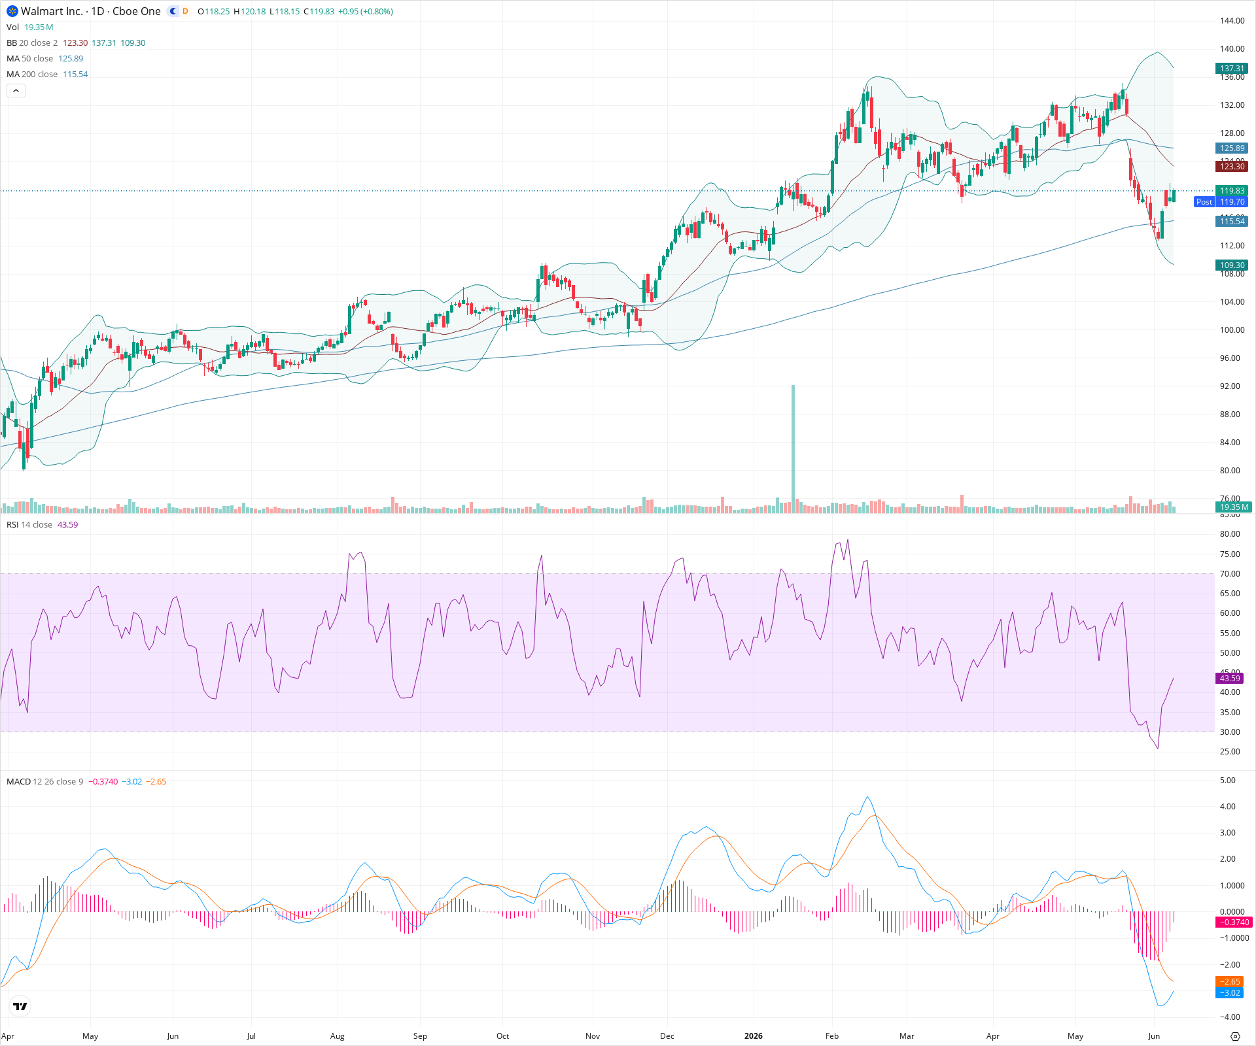
Task: Click the tall January volume spike bar
Action: click(x=793, y=448)
